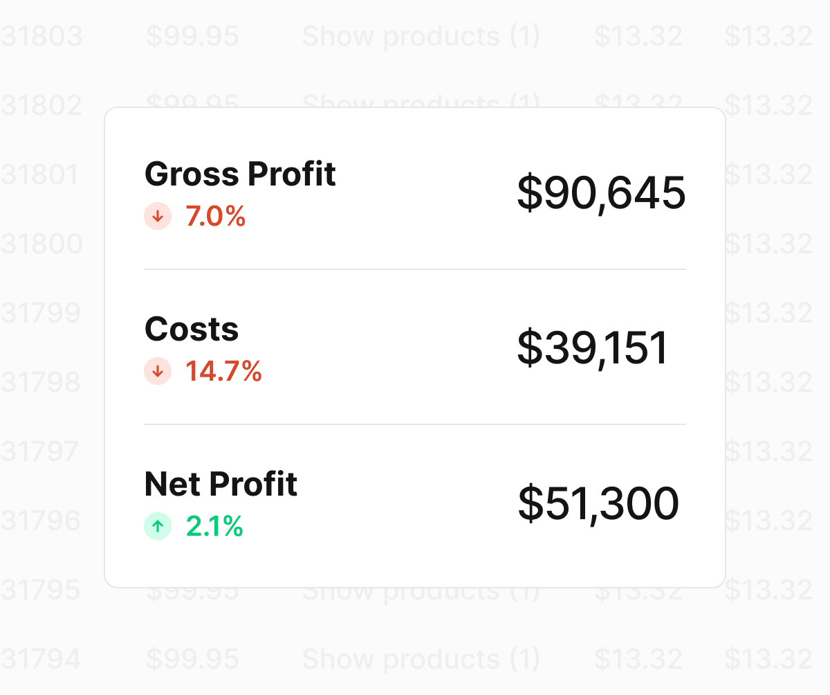Select the Net Profit heading
Screen dimensions: 830x695
pyautogui.click(x=221, y=484)
